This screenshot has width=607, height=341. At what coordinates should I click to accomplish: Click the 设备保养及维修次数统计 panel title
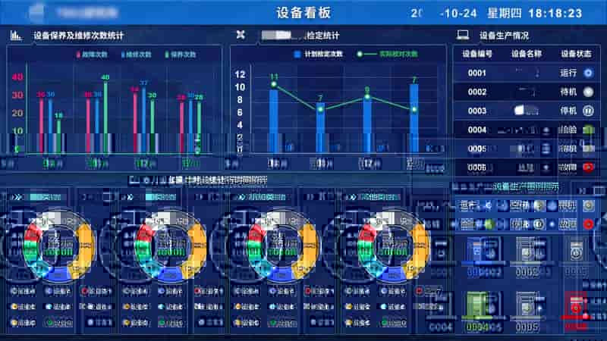pos(79,36)
